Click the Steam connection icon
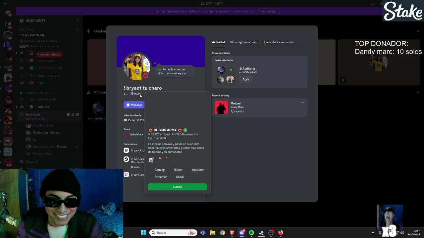Image resolution: width=424 pixels, height=238 pixels. point(126,159)
